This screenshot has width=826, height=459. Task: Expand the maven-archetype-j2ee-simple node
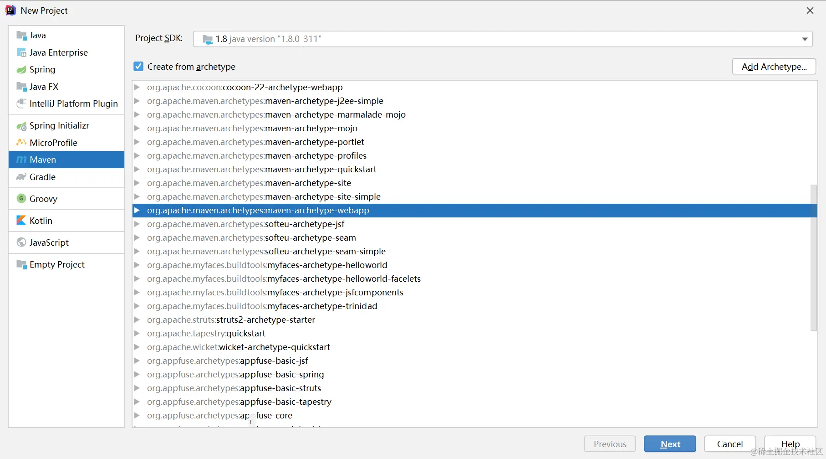pyautogui.click(x=137, y=101)
